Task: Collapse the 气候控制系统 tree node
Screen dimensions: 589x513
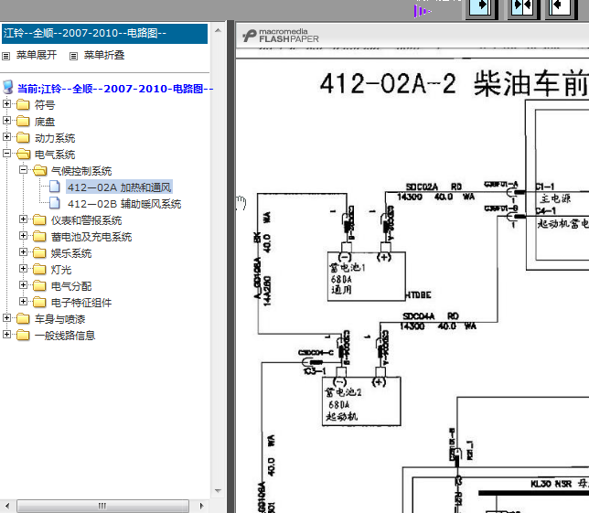Action: pos(23,170)
